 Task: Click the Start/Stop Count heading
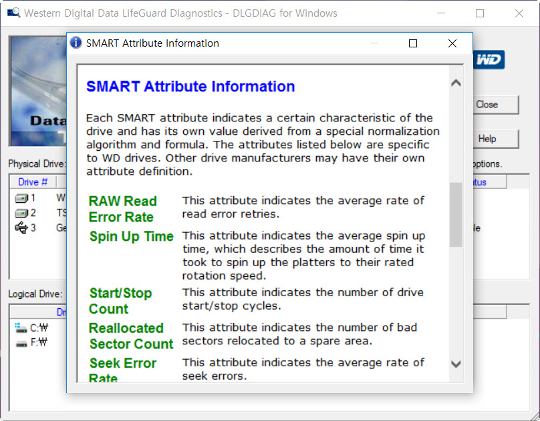tap(120, 301)
